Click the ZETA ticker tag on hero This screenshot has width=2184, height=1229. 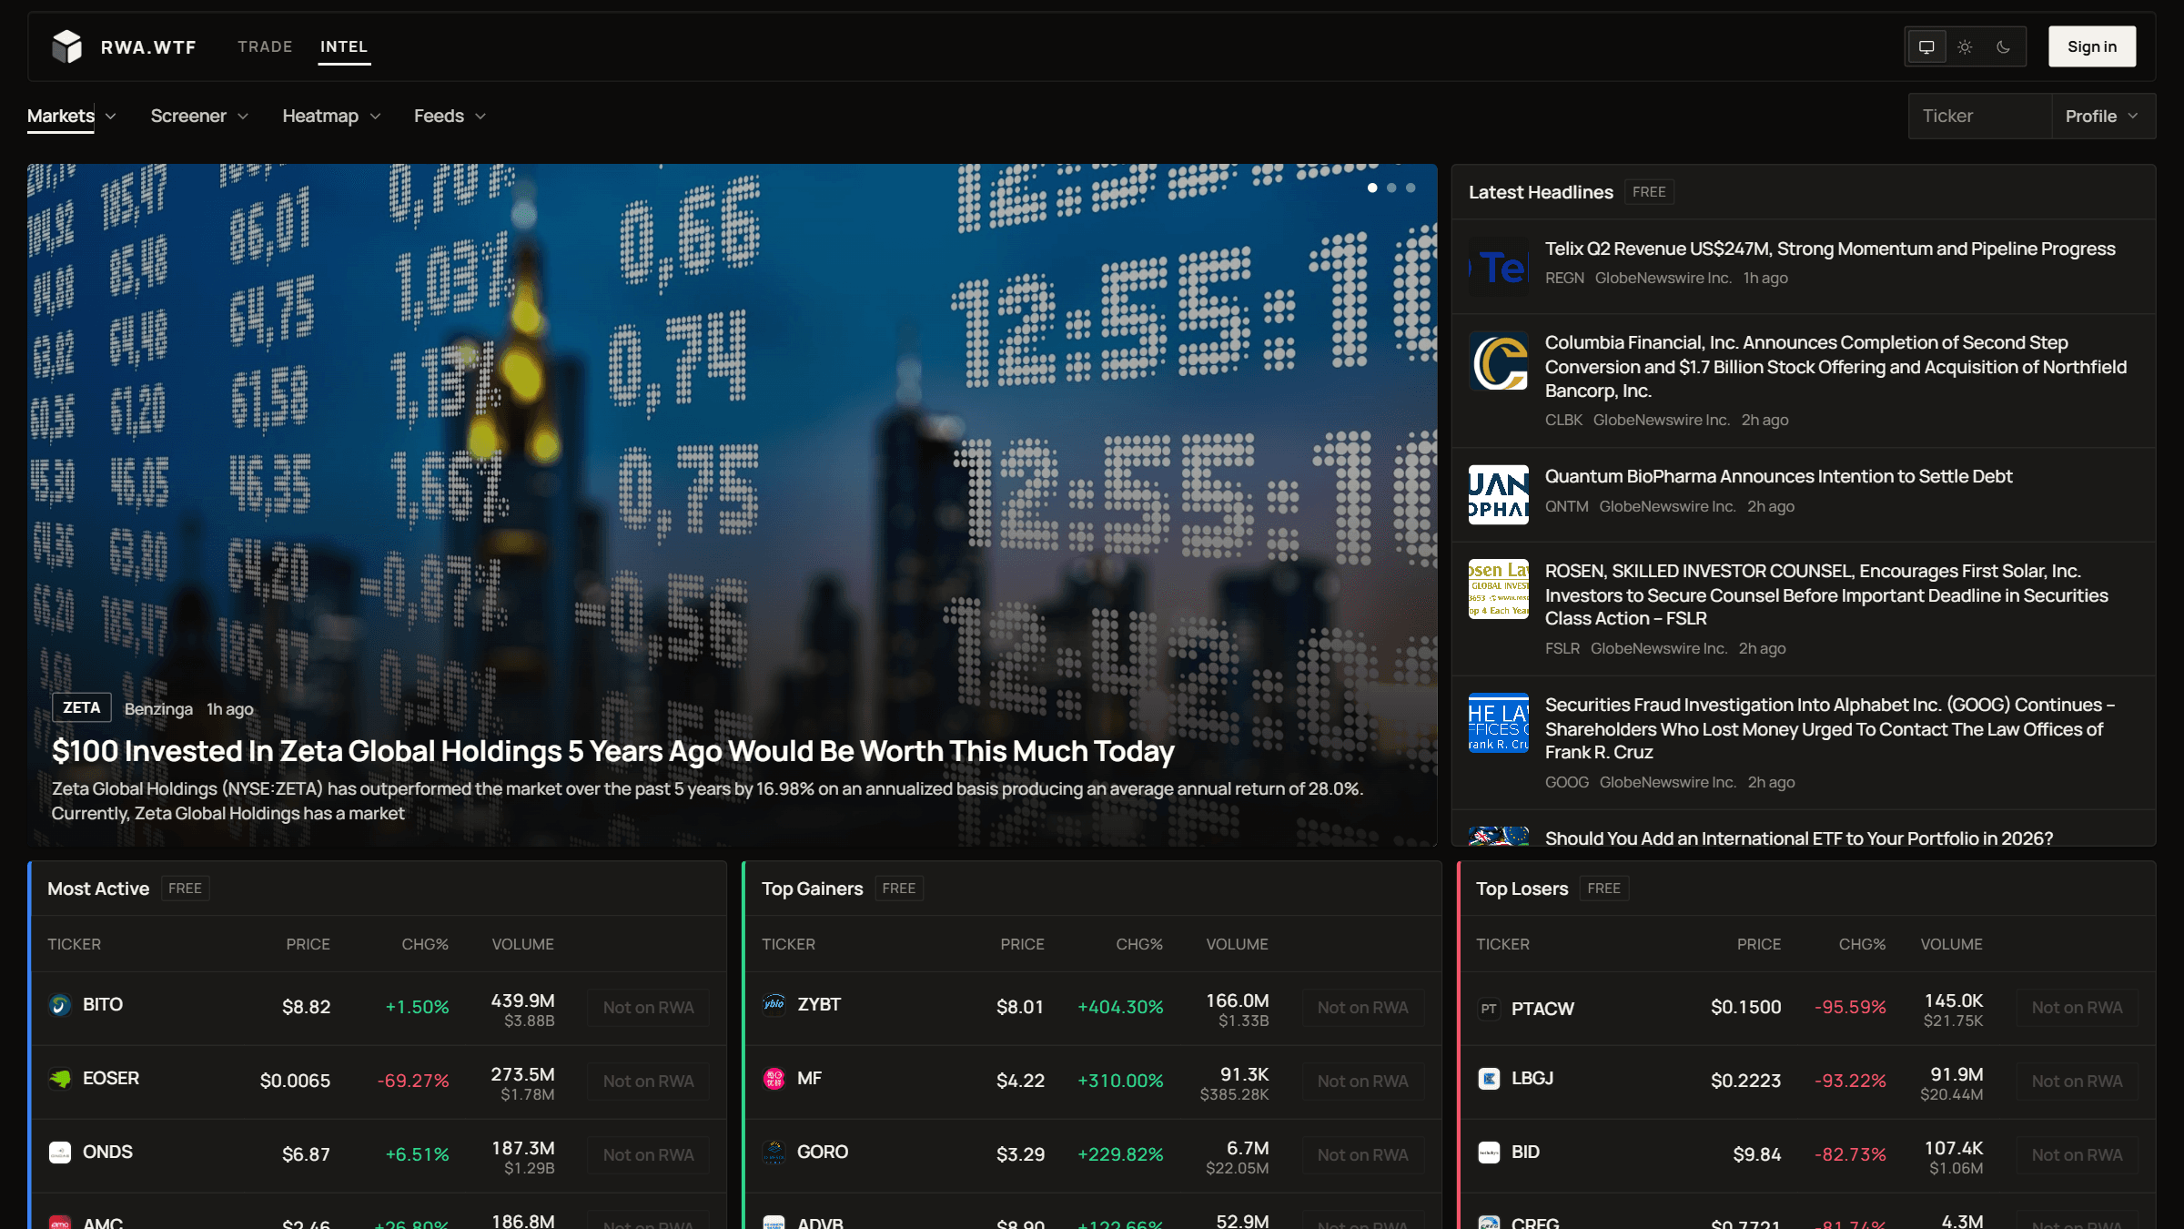[82, 707]
